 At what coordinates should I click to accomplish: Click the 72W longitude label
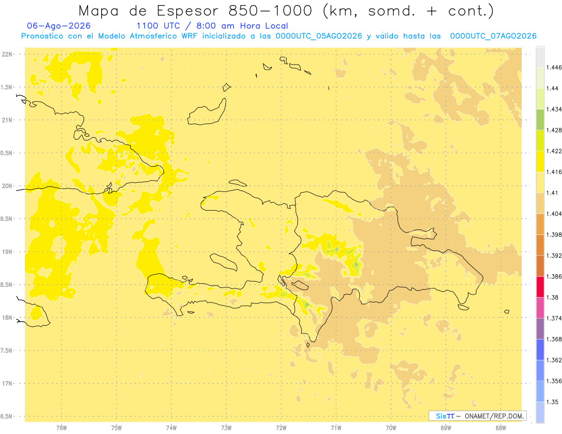click(x=281, y=427)
